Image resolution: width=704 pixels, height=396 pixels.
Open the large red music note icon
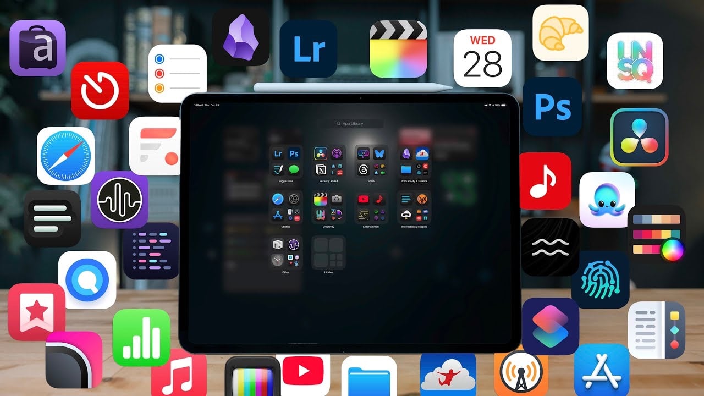tap(545, 181)
